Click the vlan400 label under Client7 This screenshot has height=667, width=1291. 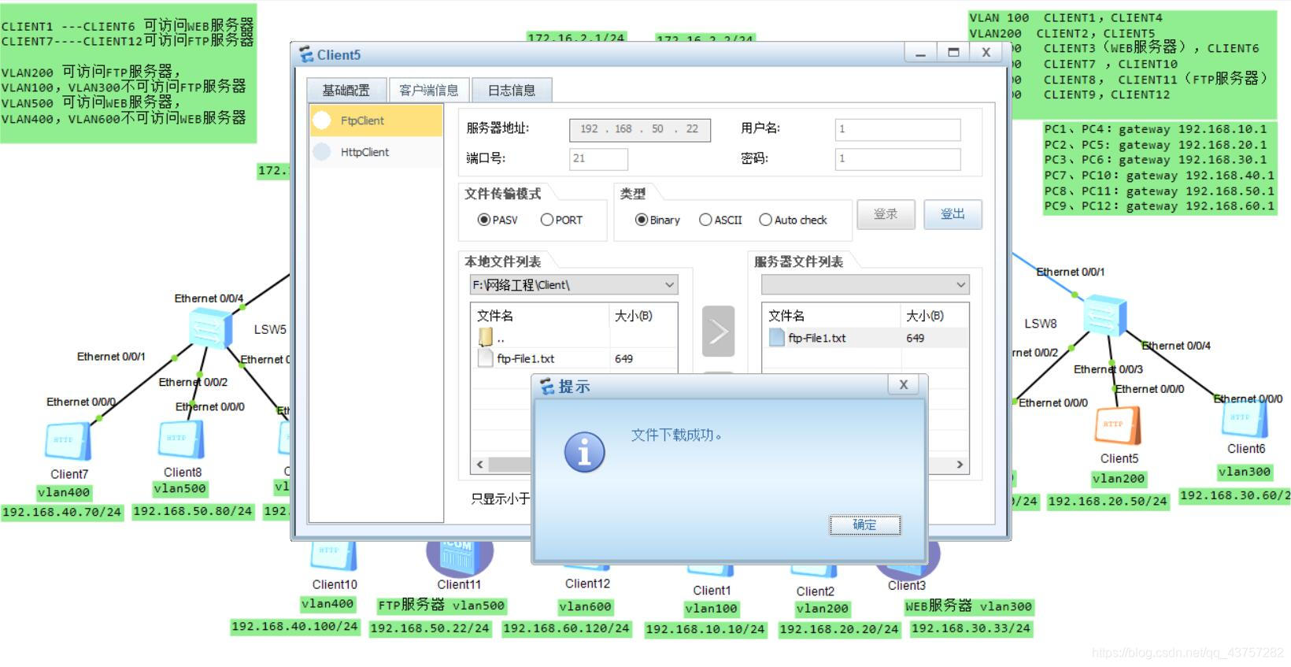(64, 493)
